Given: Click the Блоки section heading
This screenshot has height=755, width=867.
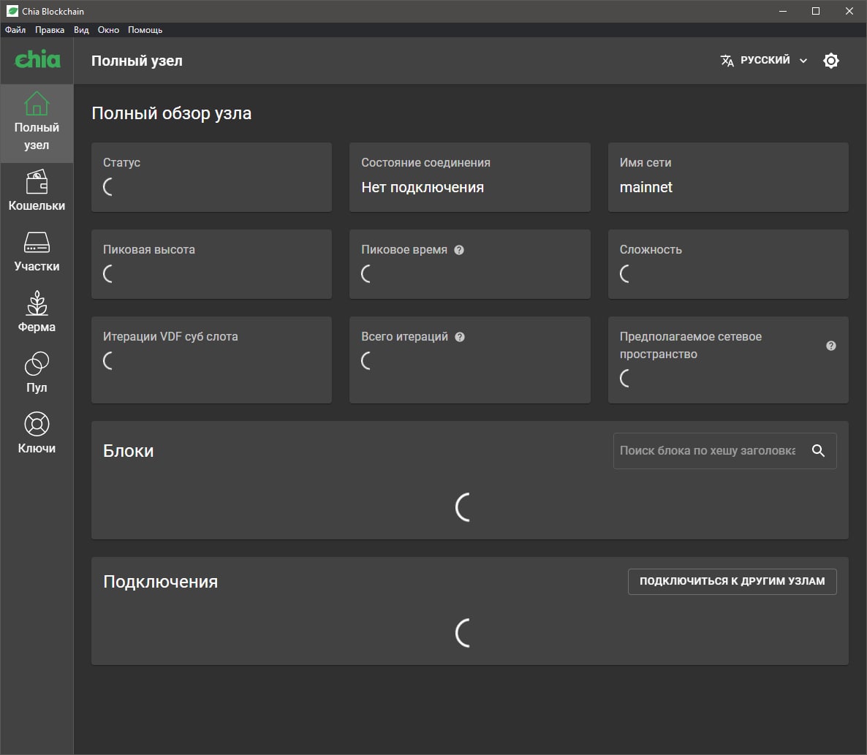Looking at the screenshot, I should click(128, 451).
